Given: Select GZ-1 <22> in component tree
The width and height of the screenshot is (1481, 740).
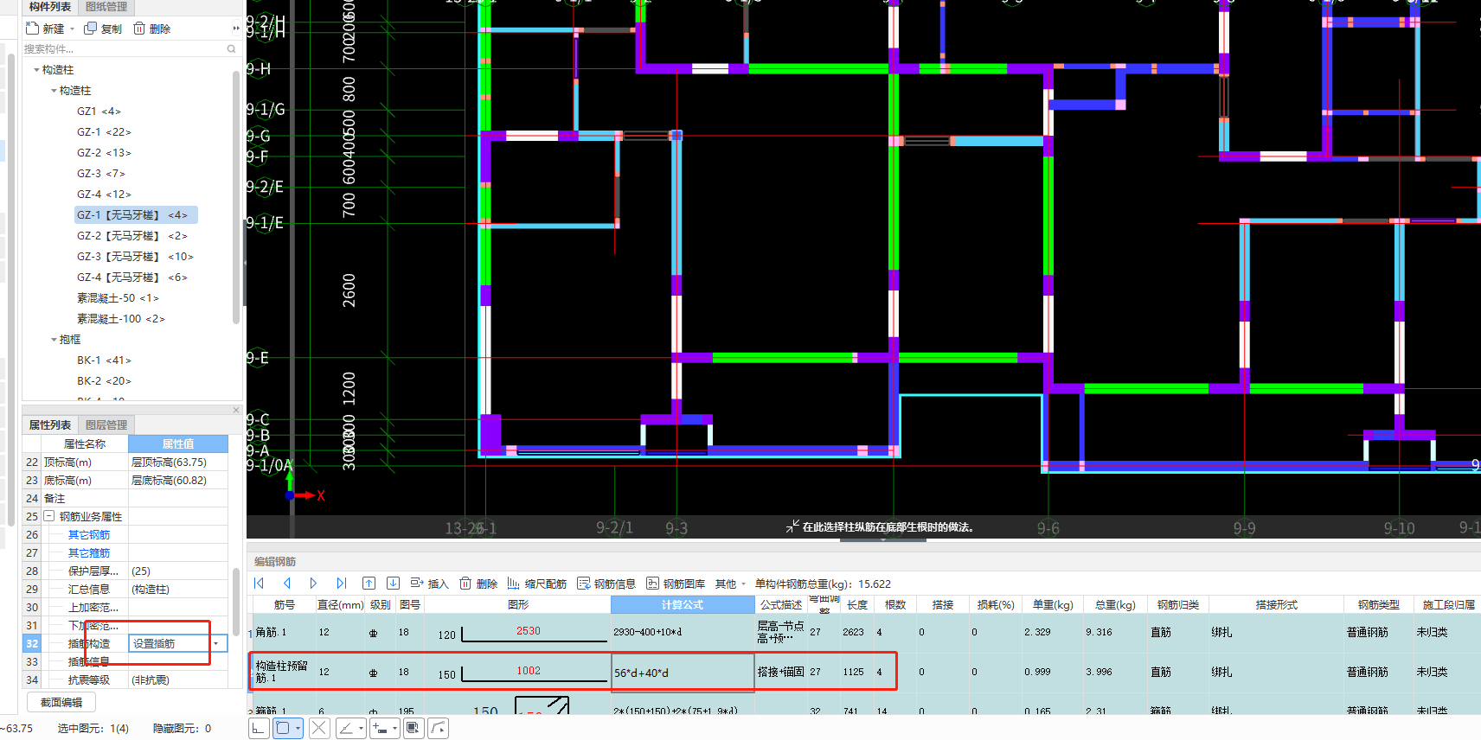Looking at the screenshot, I should [x=104, y=131].
